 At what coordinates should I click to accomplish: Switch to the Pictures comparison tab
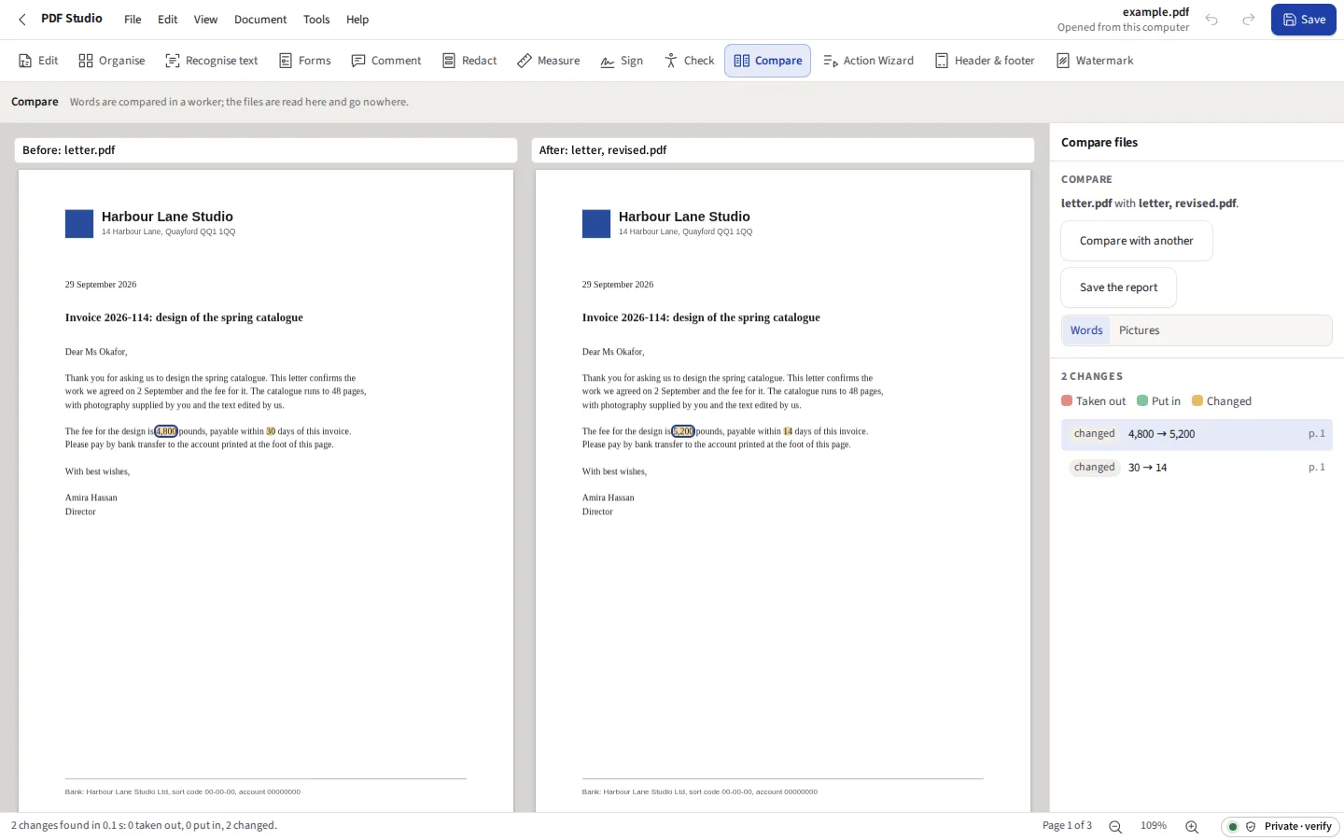(x=1139, y=330)
